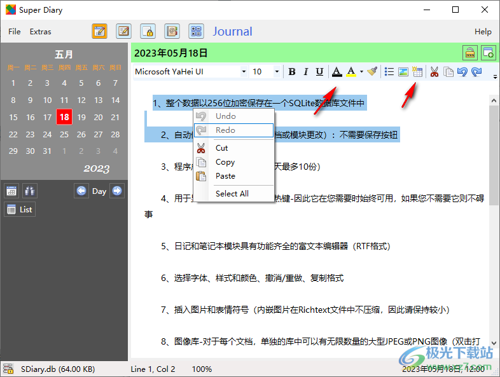Select day 1 of May in calendar
Screen dimensions: 500x377
(13, 83)
